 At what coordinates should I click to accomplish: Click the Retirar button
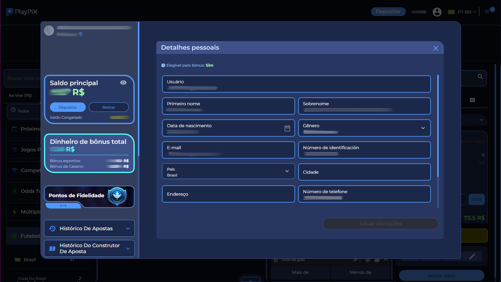coord(109,107)
